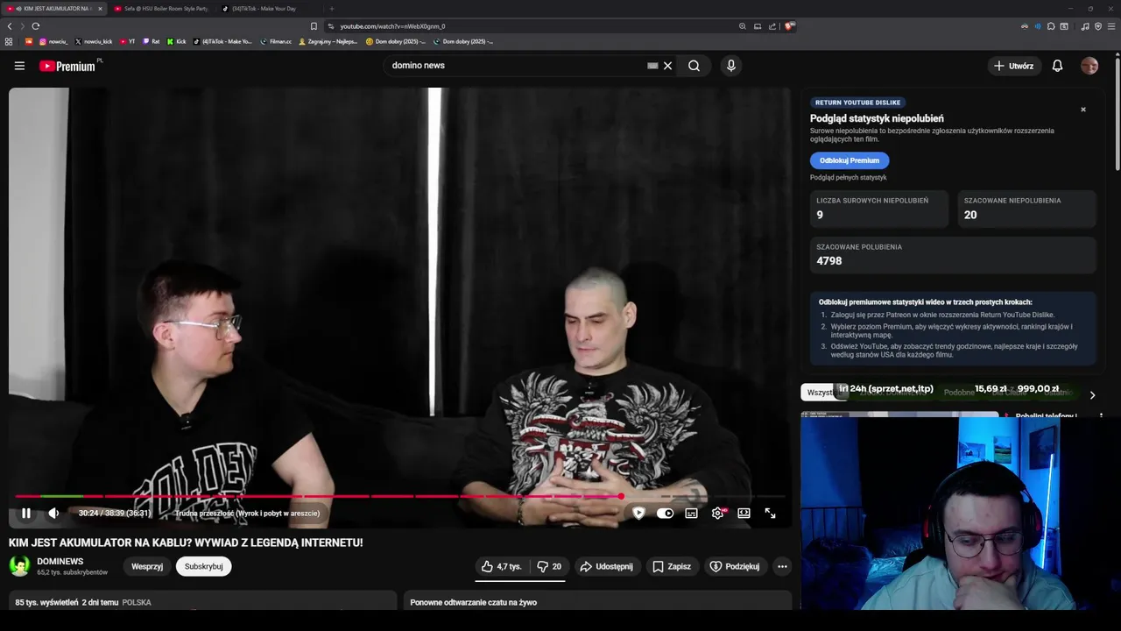Subscribe with Subskrybuj button
Image resolution: width=1121 pixels, height=631 pixels.
point(203,566)
